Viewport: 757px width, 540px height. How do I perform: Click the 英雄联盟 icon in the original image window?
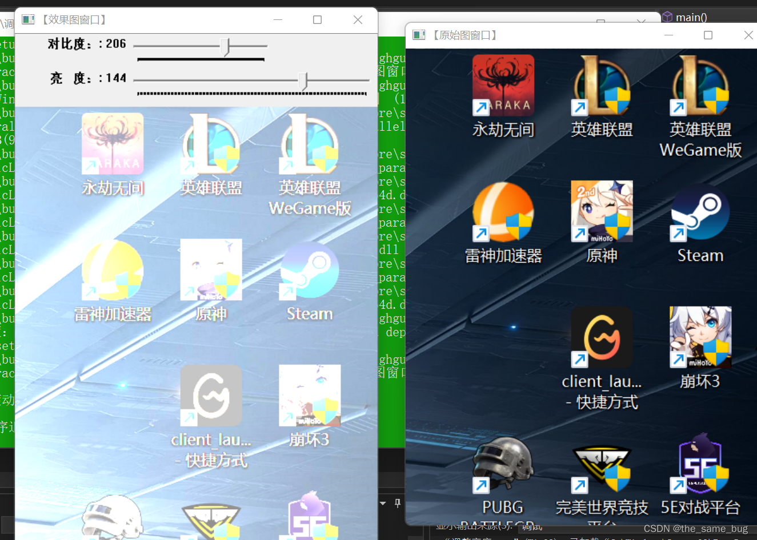coord(602,85)
